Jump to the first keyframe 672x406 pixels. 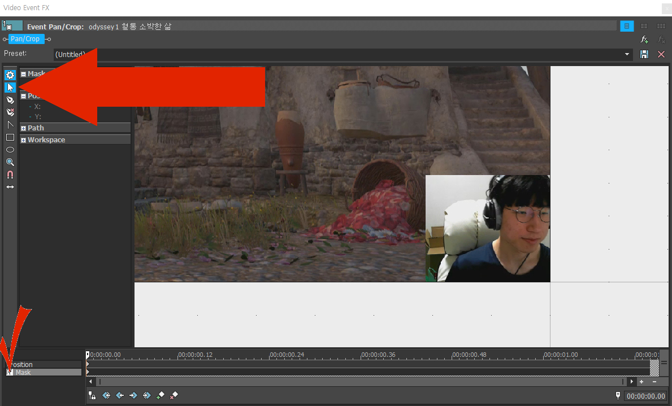click(106, 395)
